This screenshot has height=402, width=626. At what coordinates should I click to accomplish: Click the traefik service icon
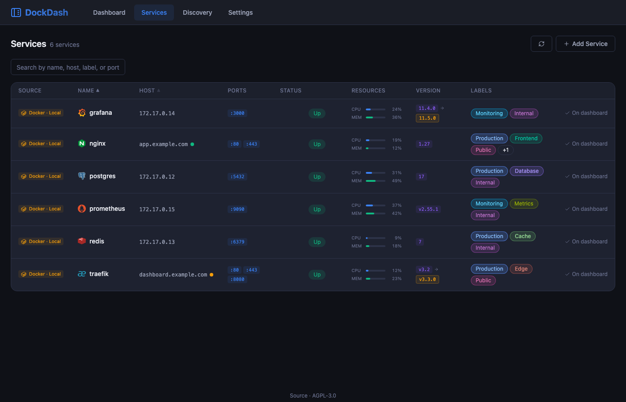[82, 274]
